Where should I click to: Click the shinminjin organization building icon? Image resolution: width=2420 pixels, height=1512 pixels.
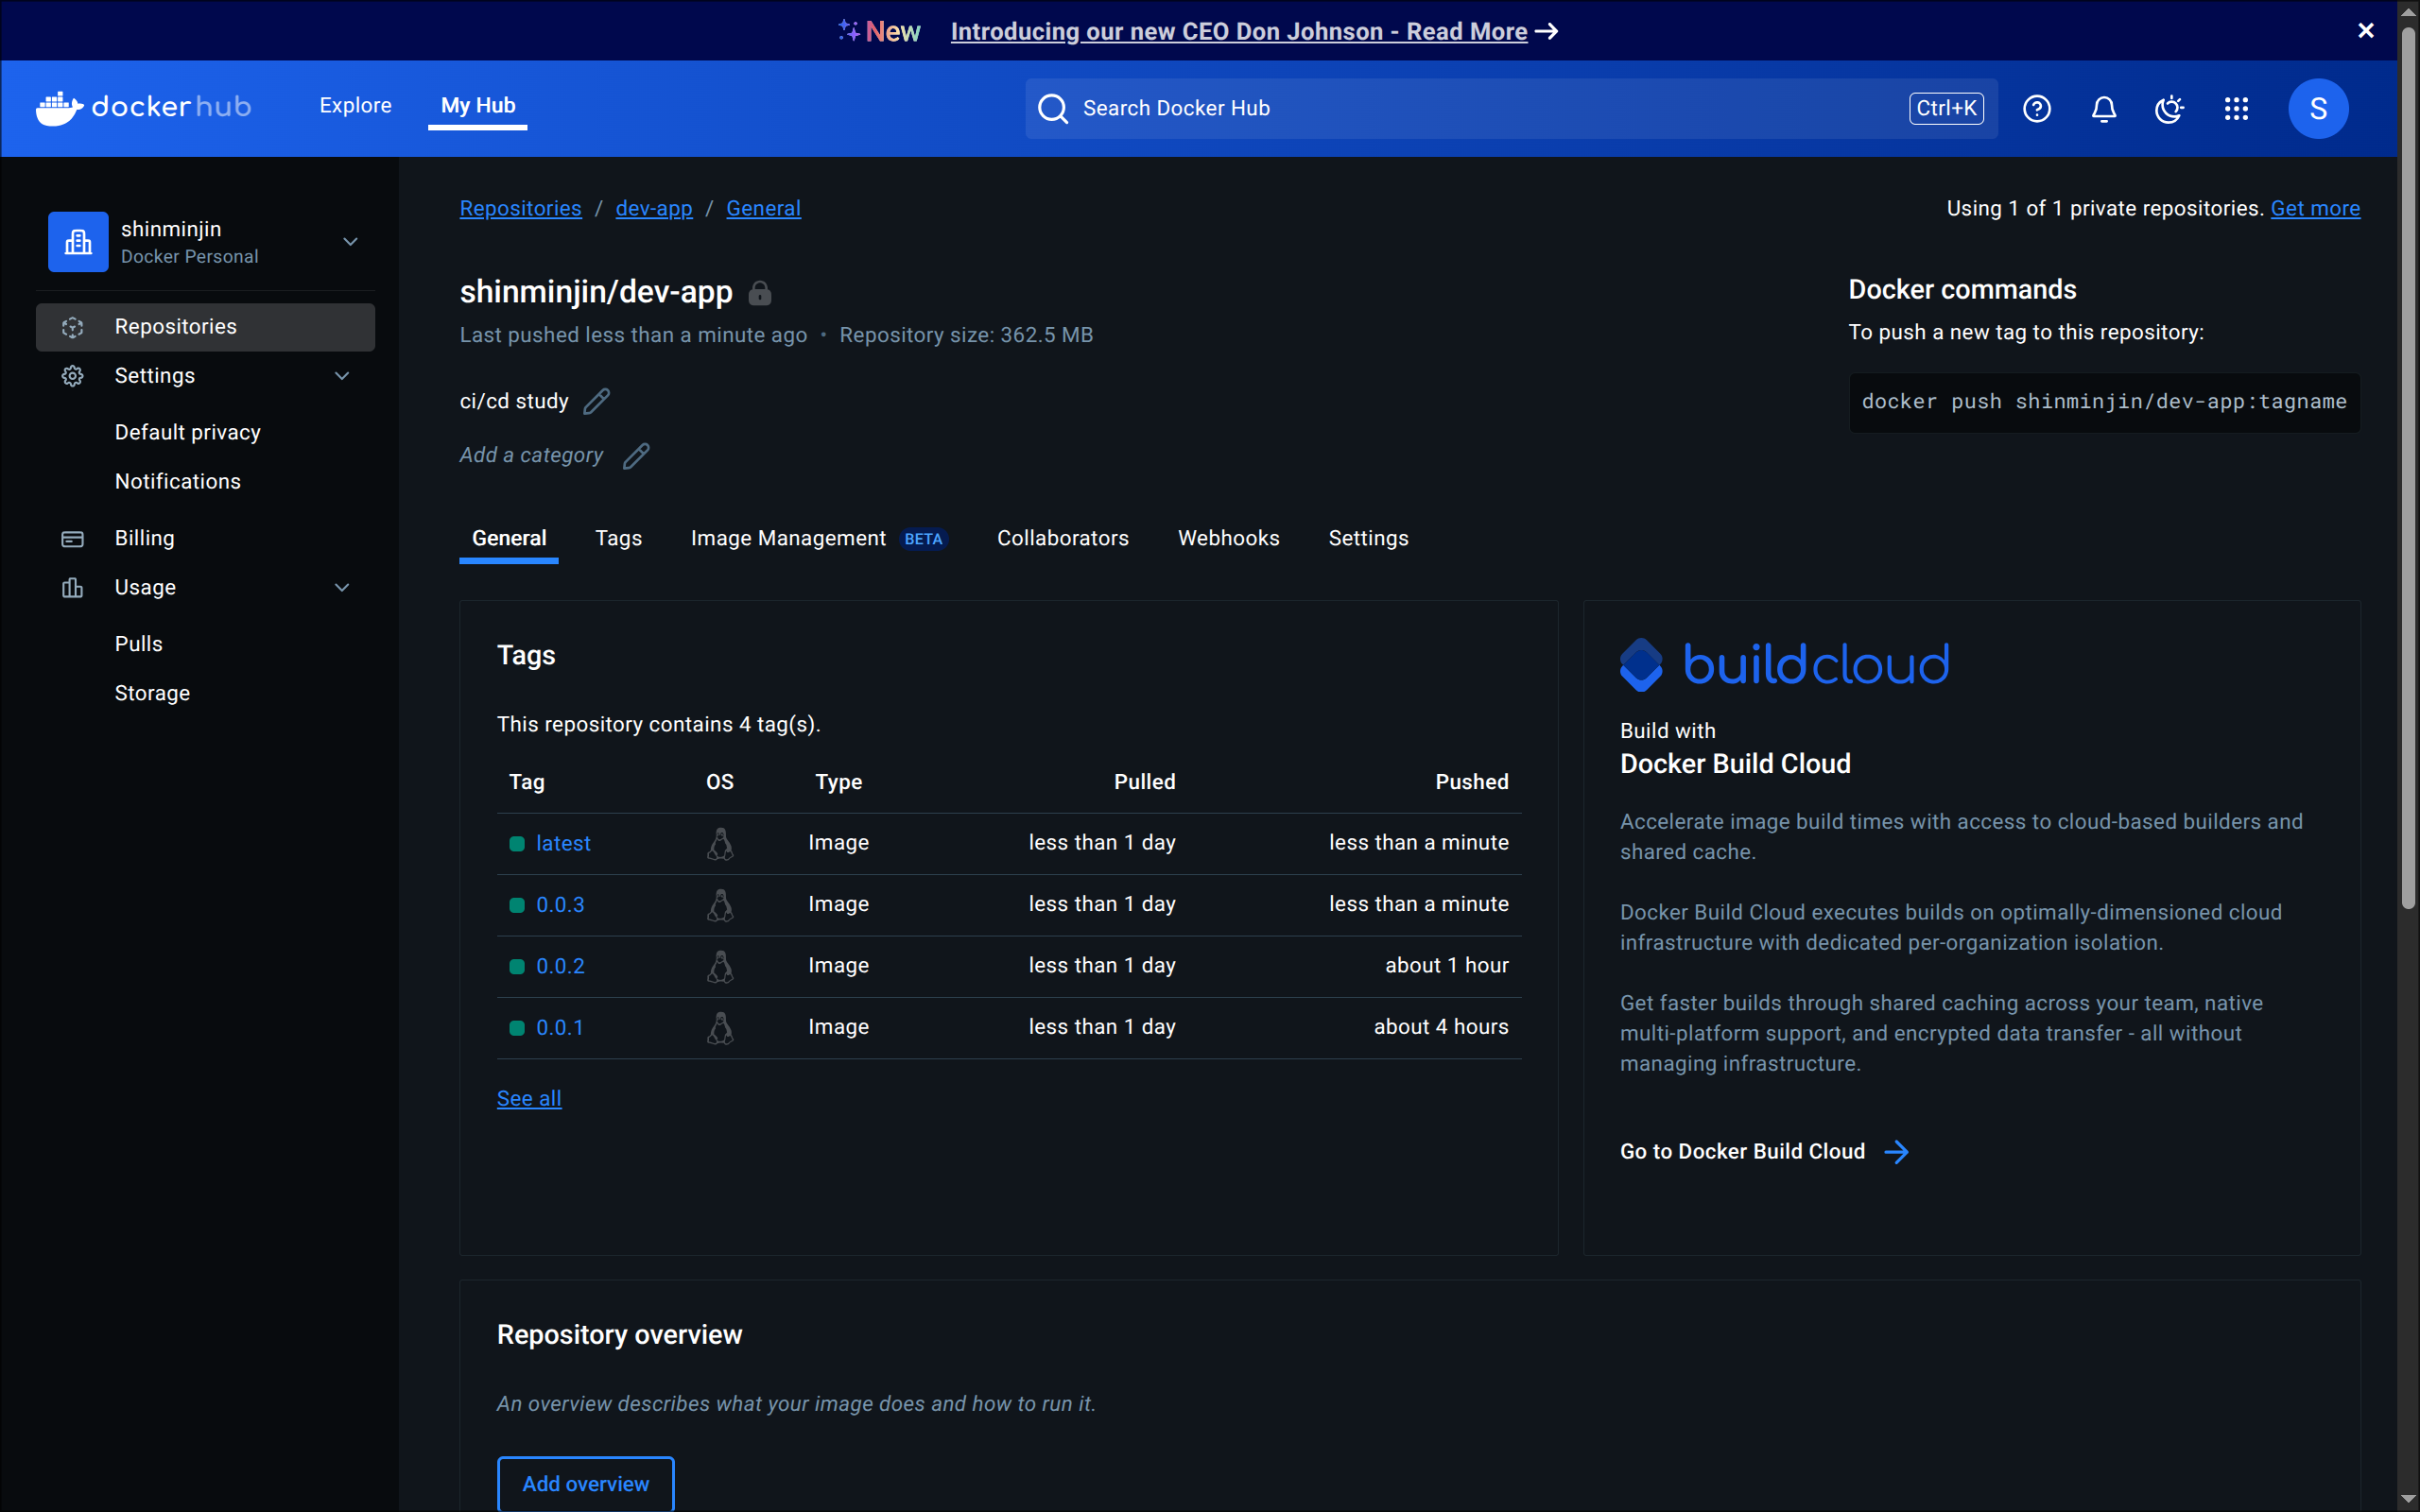point(78,241)
